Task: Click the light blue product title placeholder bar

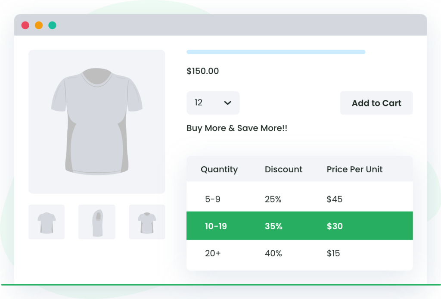Action: click(276, 52)
